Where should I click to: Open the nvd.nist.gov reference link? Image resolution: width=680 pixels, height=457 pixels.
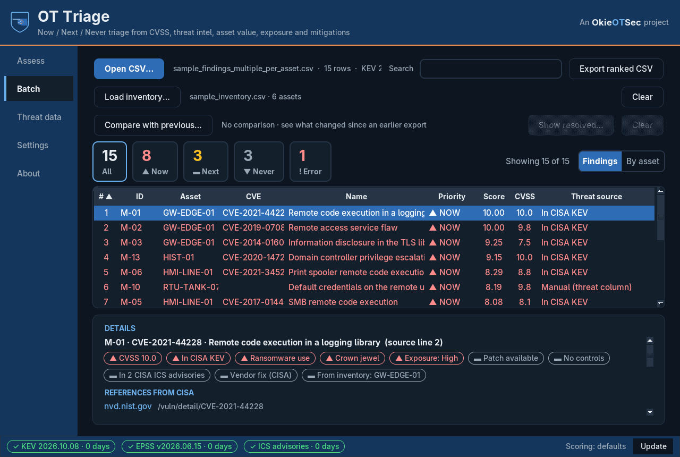pyautogui.click(x=128, y=406)
